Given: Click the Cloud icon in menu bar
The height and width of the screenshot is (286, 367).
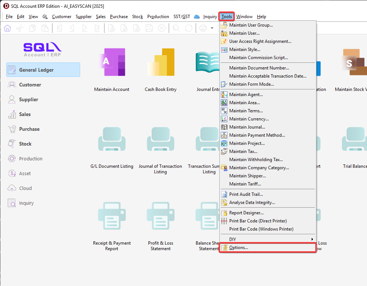Looking at the screenshot, I should coord(197,17).
